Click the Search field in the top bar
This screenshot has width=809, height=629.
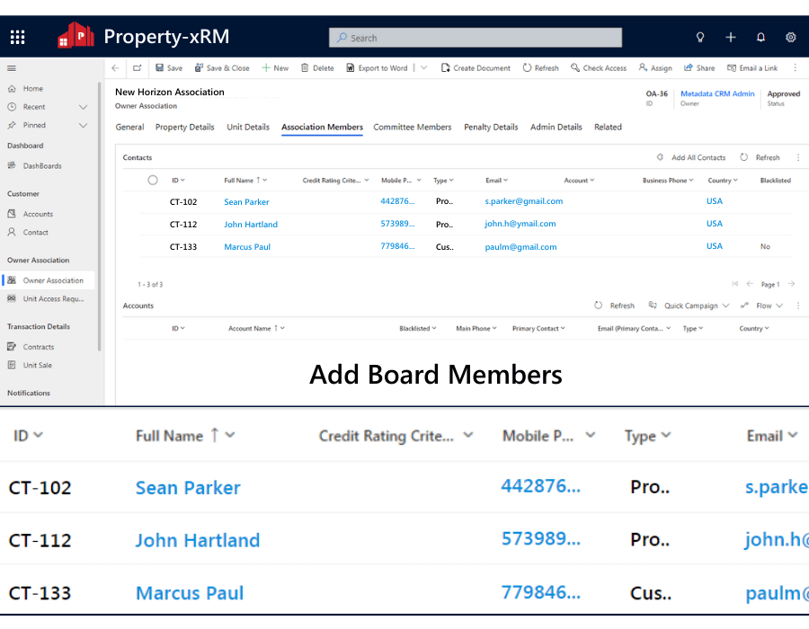point(476,38)
